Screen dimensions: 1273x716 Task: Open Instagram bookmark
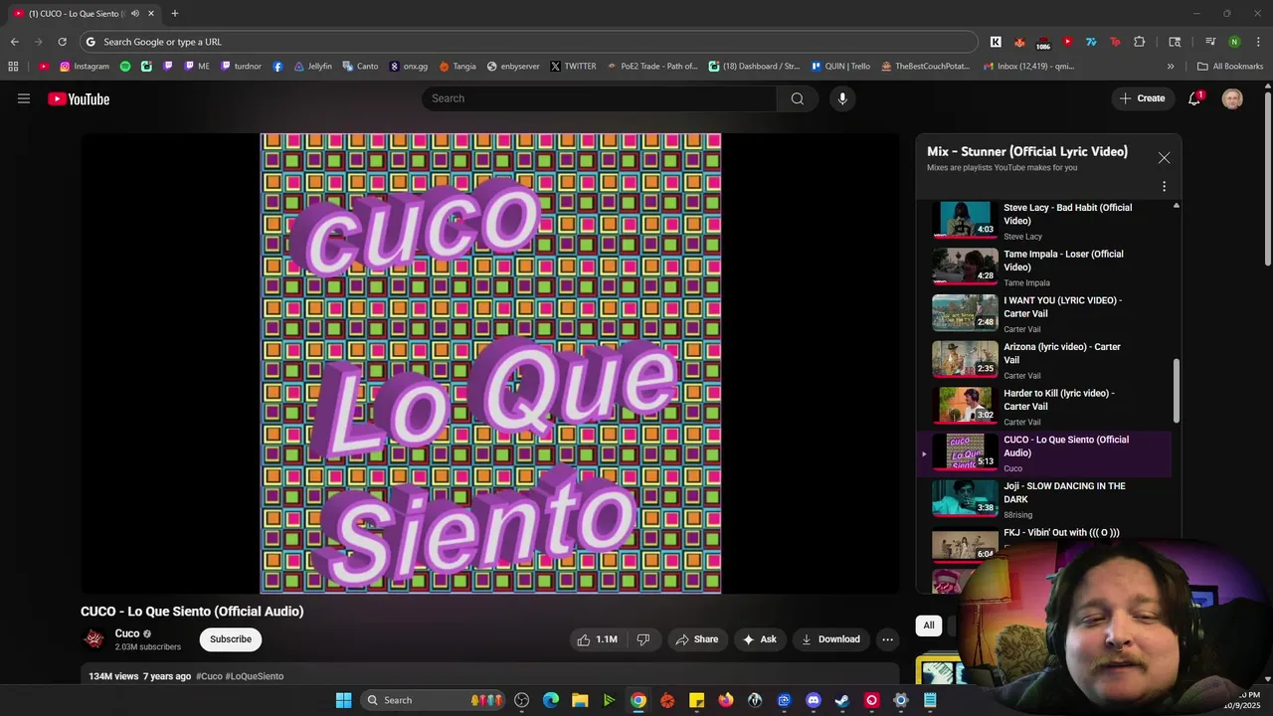click(x=85, y=67)
